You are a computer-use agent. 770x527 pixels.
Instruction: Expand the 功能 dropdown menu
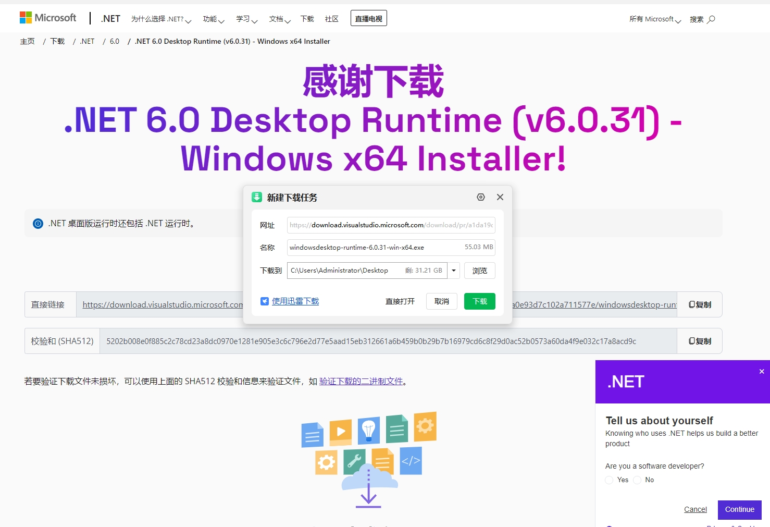(214, 19)
